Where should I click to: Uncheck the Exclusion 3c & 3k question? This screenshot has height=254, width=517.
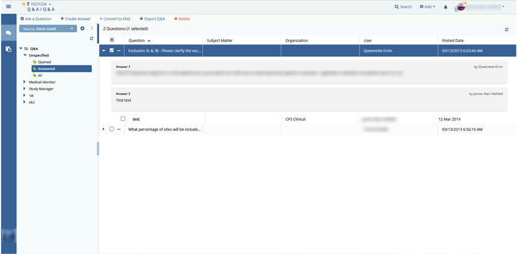point(112,51)
